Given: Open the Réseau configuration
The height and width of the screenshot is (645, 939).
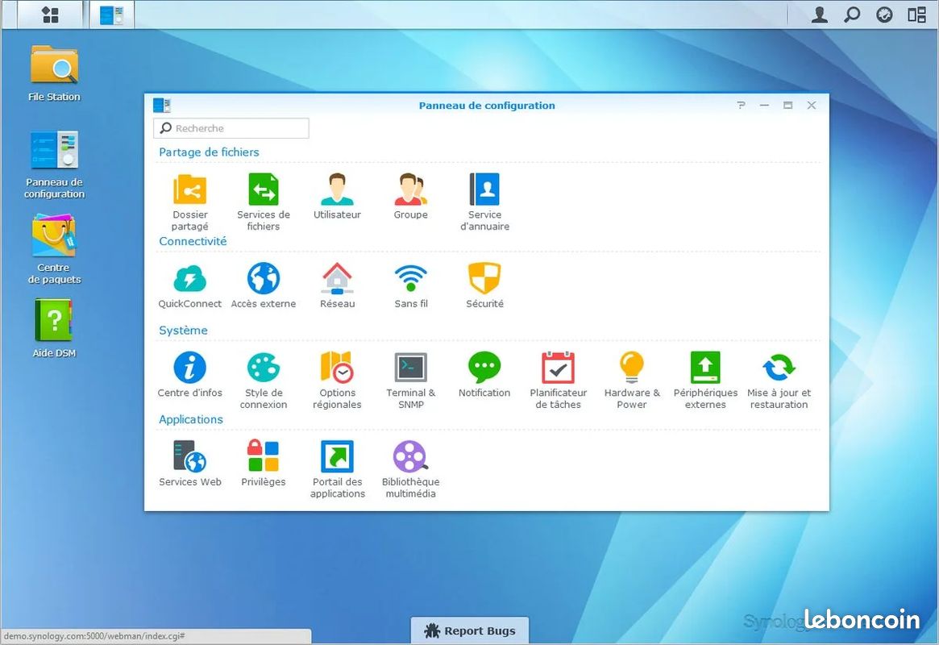Looking at the screenshot, I should tap(337, 281).
